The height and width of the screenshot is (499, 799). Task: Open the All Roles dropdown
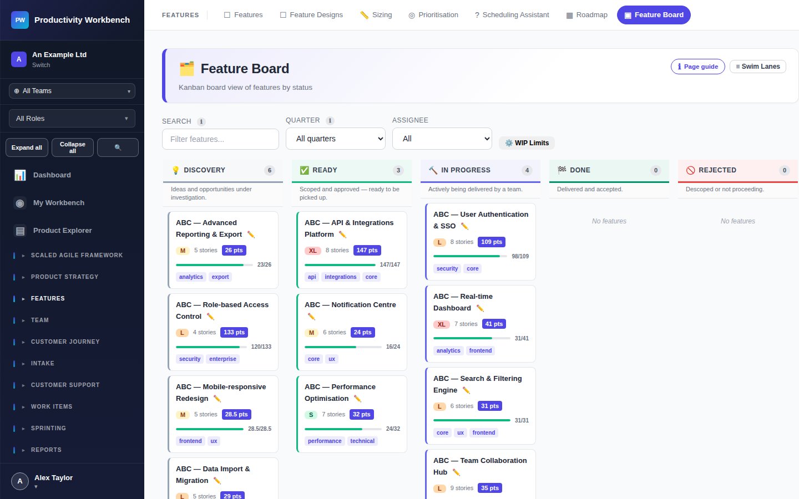point(72,119)
